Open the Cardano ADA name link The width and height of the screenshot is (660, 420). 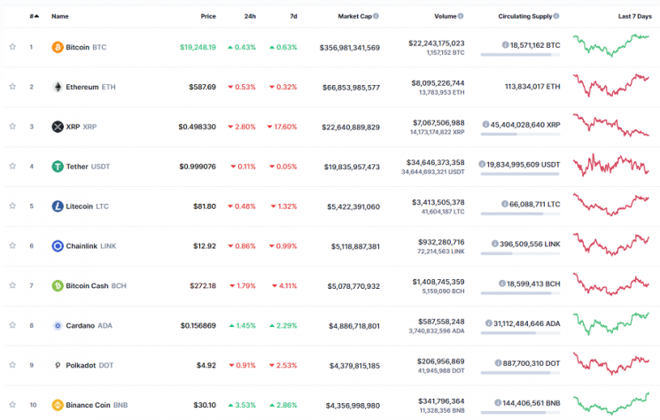89,325
